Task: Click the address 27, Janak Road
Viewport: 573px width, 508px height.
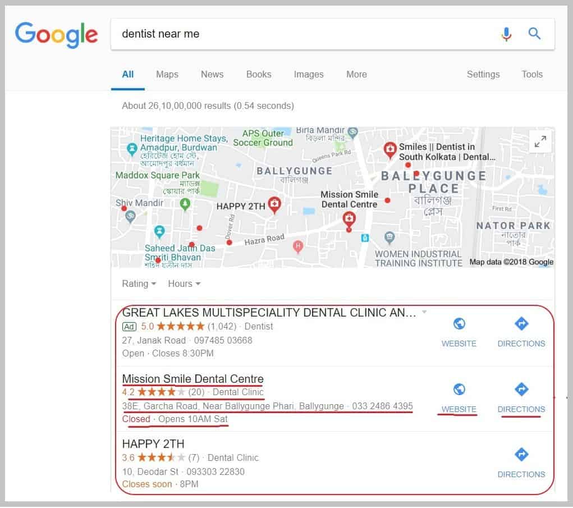Action: (153, 340)
